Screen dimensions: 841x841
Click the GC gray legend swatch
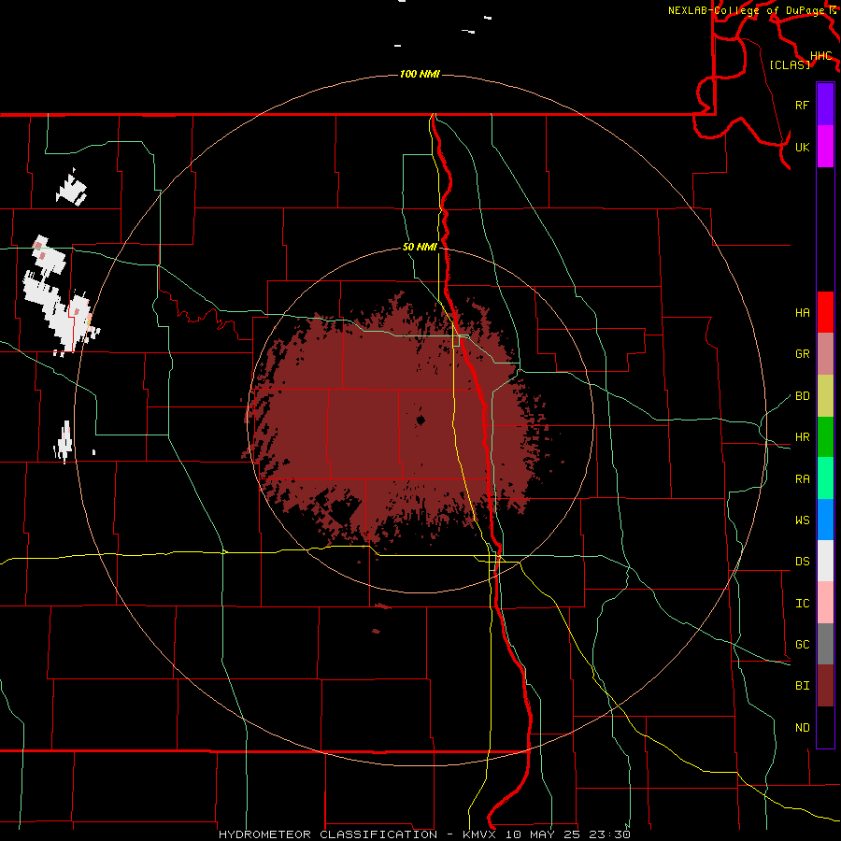825,644
